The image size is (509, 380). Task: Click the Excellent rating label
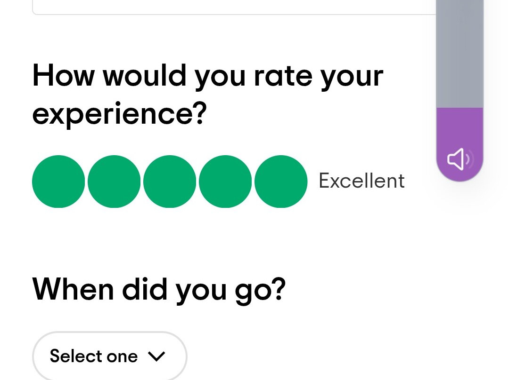tap(361, 181)
